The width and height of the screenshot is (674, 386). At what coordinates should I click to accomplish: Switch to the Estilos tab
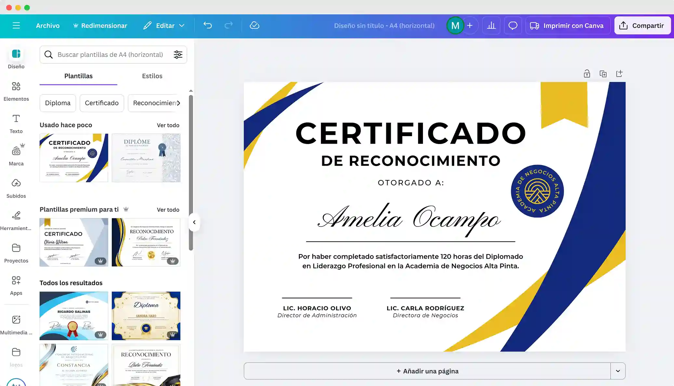(152, 76)
